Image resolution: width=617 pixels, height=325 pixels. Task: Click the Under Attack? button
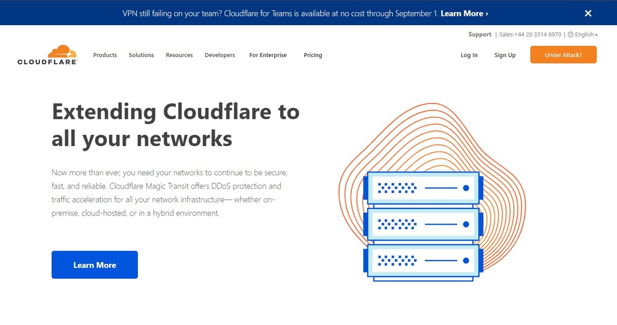point(564,55)
